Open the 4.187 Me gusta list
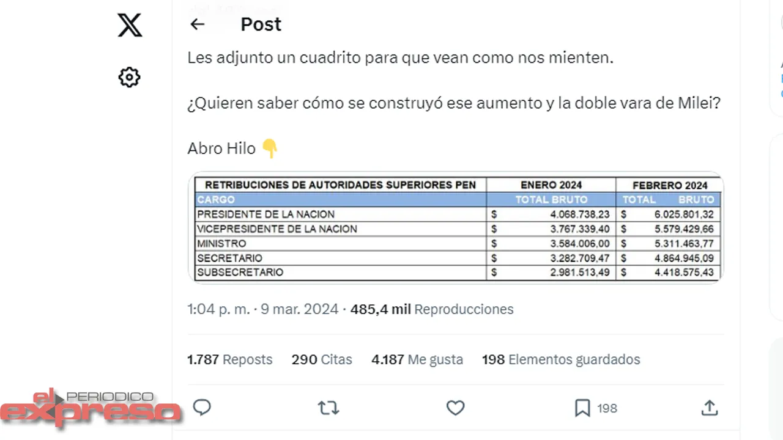 pos(417,359)
